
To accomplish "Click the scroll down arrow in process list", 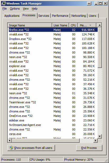I will point(99,136).
